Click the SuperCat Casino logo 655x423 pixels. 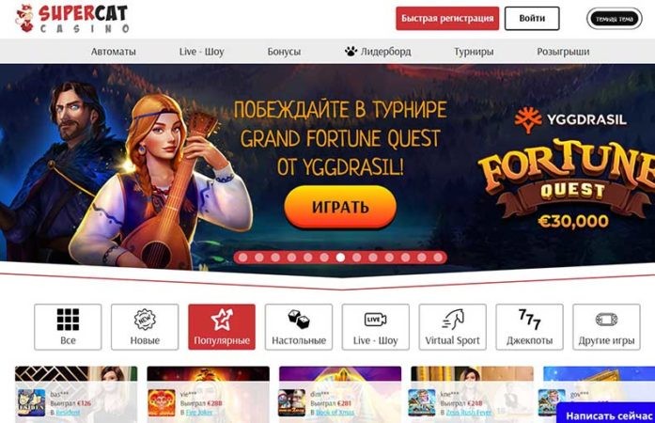pyautogui.click(x=72, y=19)
